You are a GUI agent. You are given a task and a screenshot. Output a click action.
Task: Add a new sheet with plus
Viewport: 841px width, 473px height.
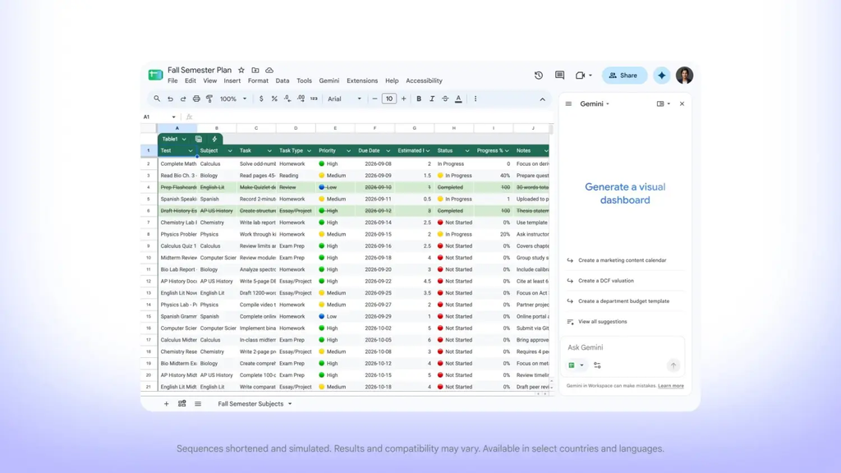[x=166, y=404]
